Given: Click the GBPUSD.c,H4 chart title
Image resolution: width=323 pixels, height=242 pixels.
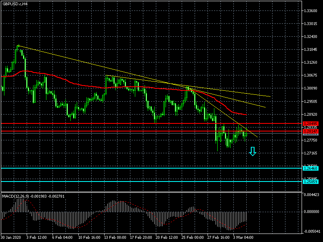Looking at the screenshot, I should pos(15,4).
